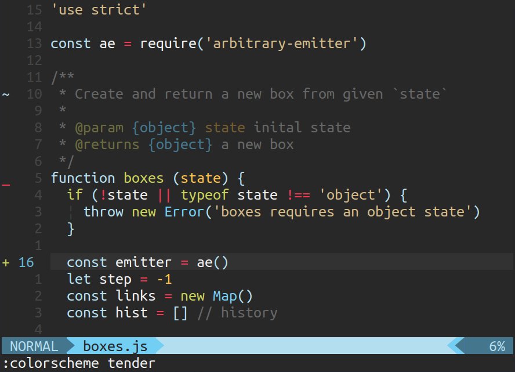Click the '/**' comment opener
515x372 pixels.
point(63,78)
